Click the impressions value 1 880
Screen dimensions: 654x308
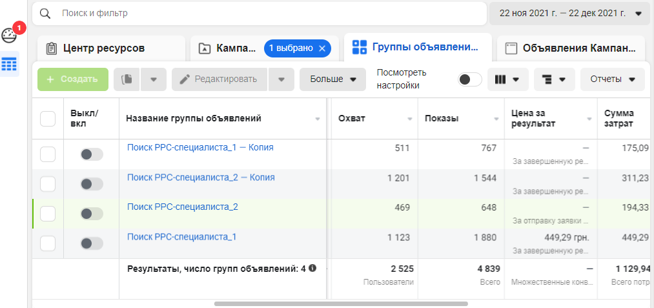(485, 238)
